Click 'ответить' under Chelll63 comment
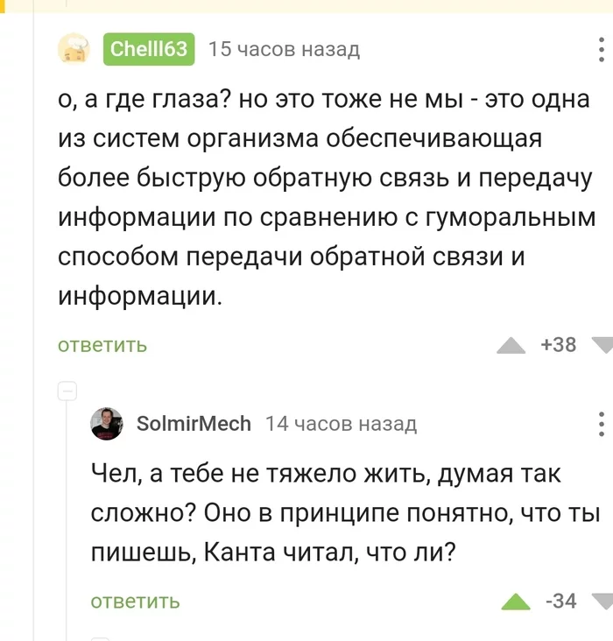The height and width of the screenshot is (641, 613). 102,345
